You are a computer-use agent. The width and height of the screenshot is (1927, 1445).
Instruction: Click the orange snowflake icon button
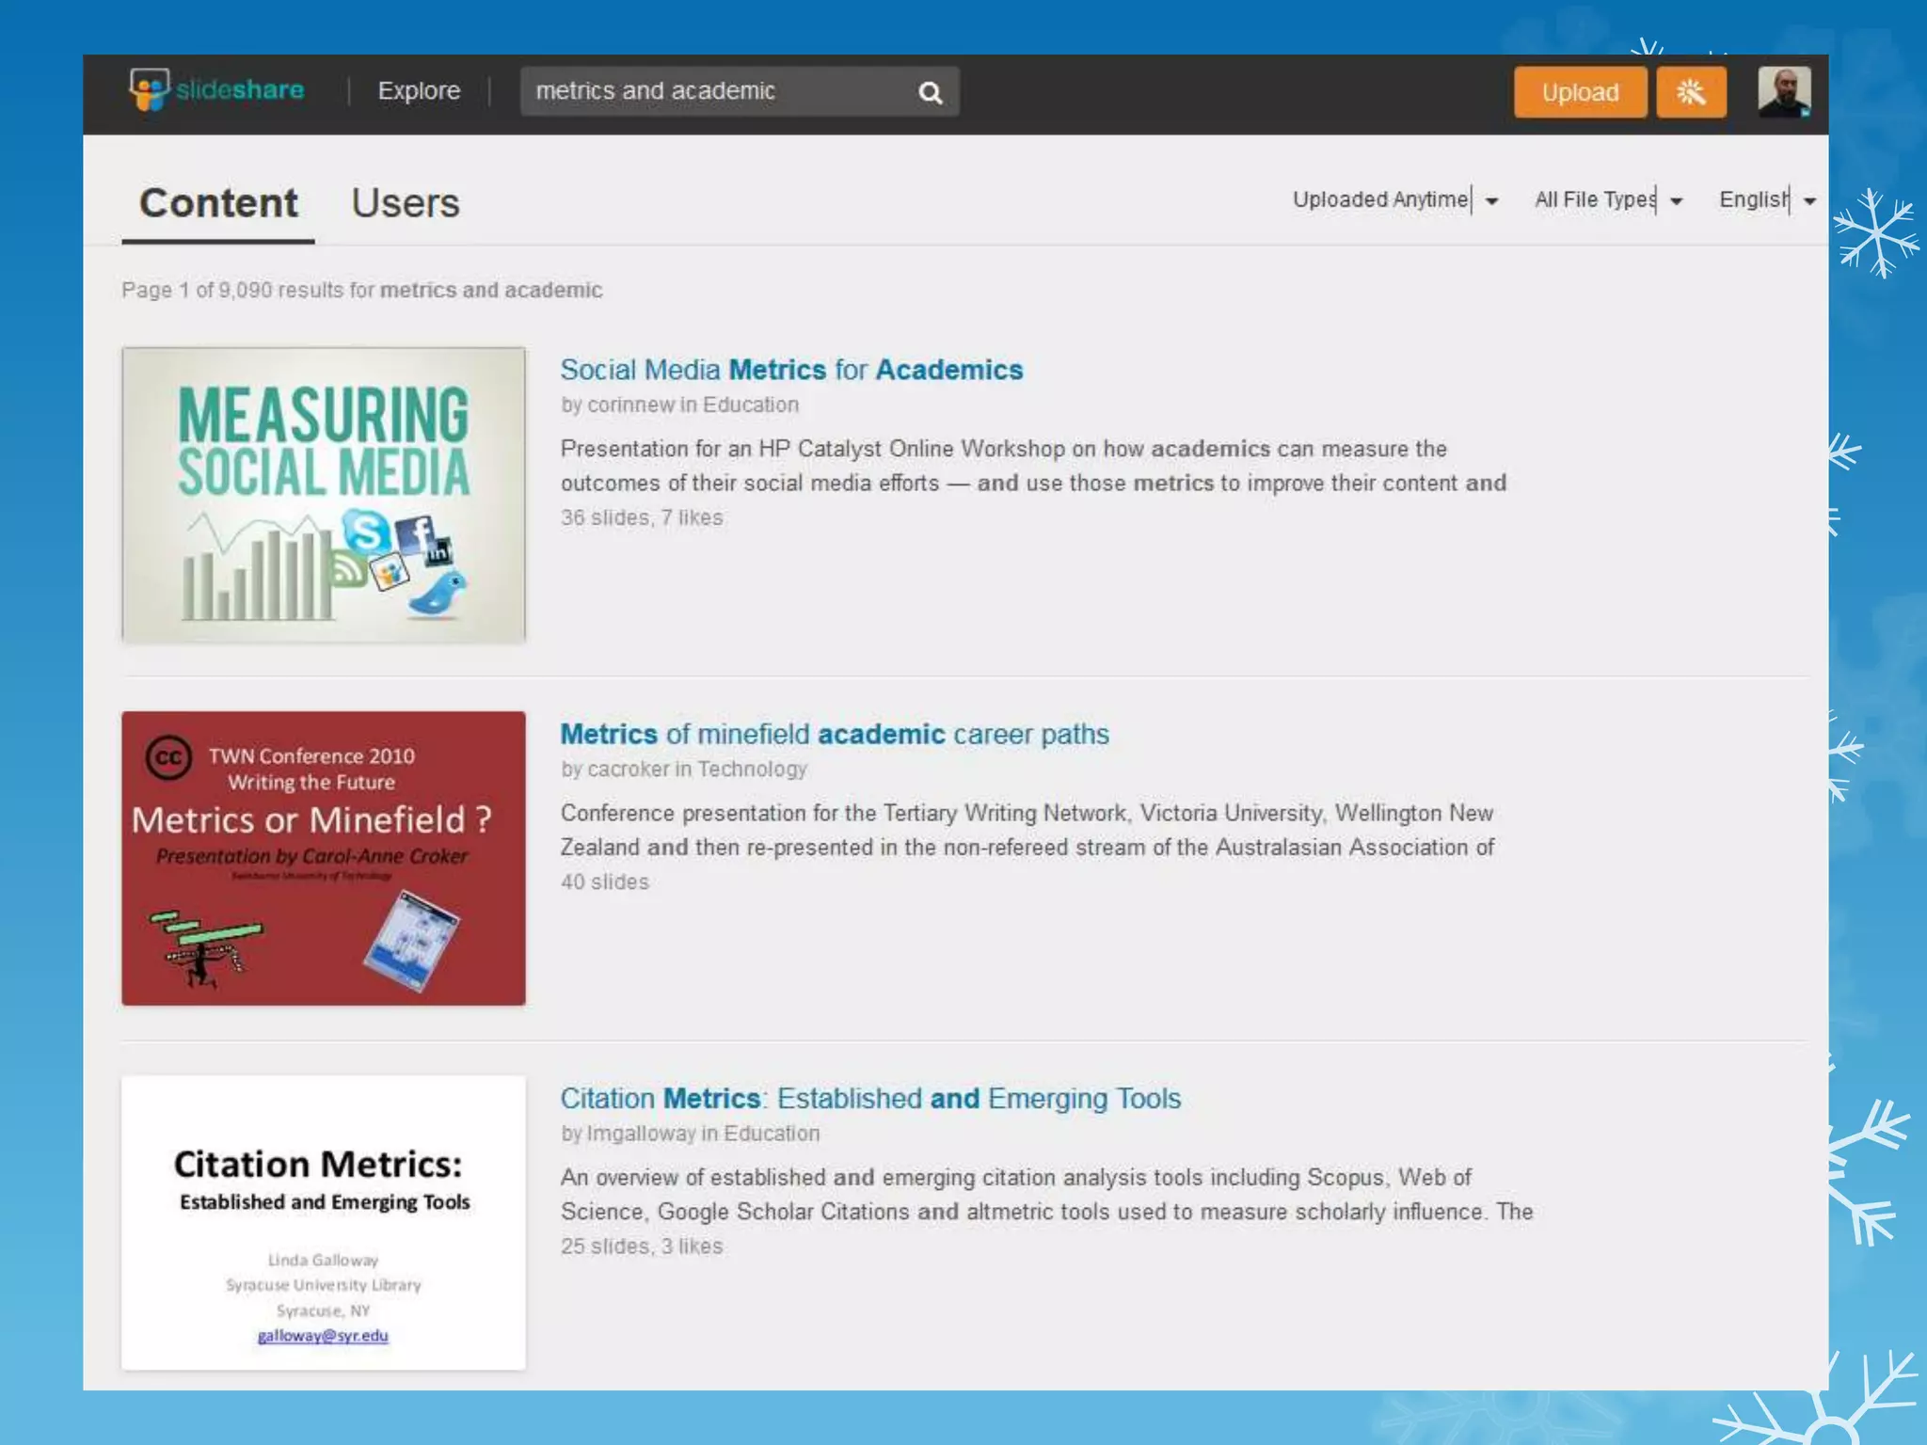click(x=1691, y=92)
